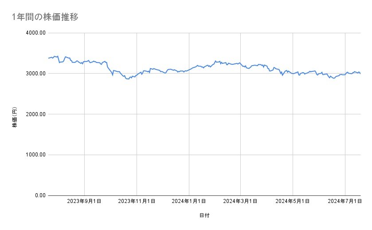Click the chart title 1年間の株価推移
This screenshot has width=372, height=230.
tap(46, 17)
